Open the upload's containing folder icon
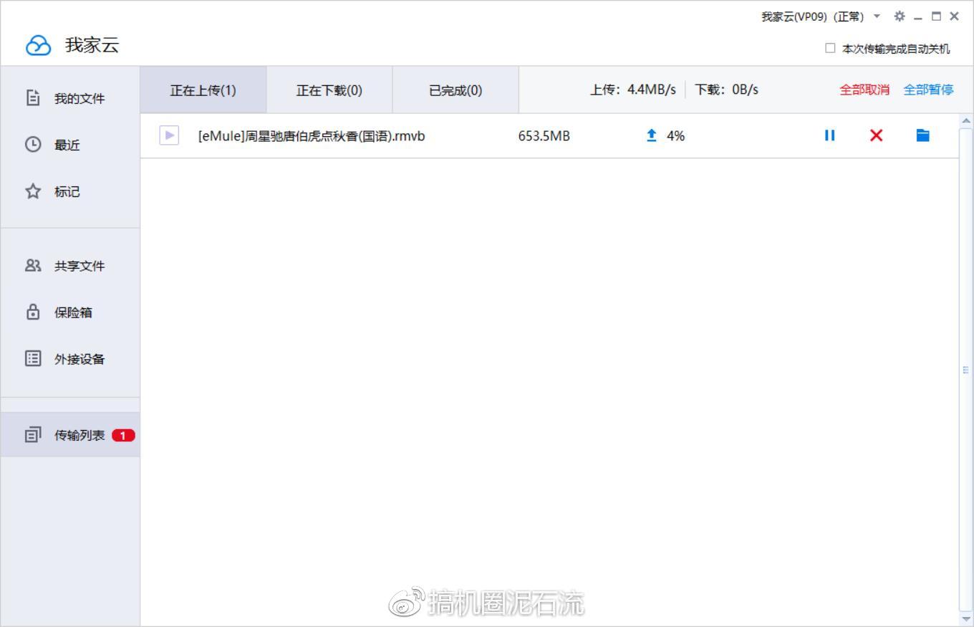The height and width of the screenshot is (627, 974). (x=922, y=135)
